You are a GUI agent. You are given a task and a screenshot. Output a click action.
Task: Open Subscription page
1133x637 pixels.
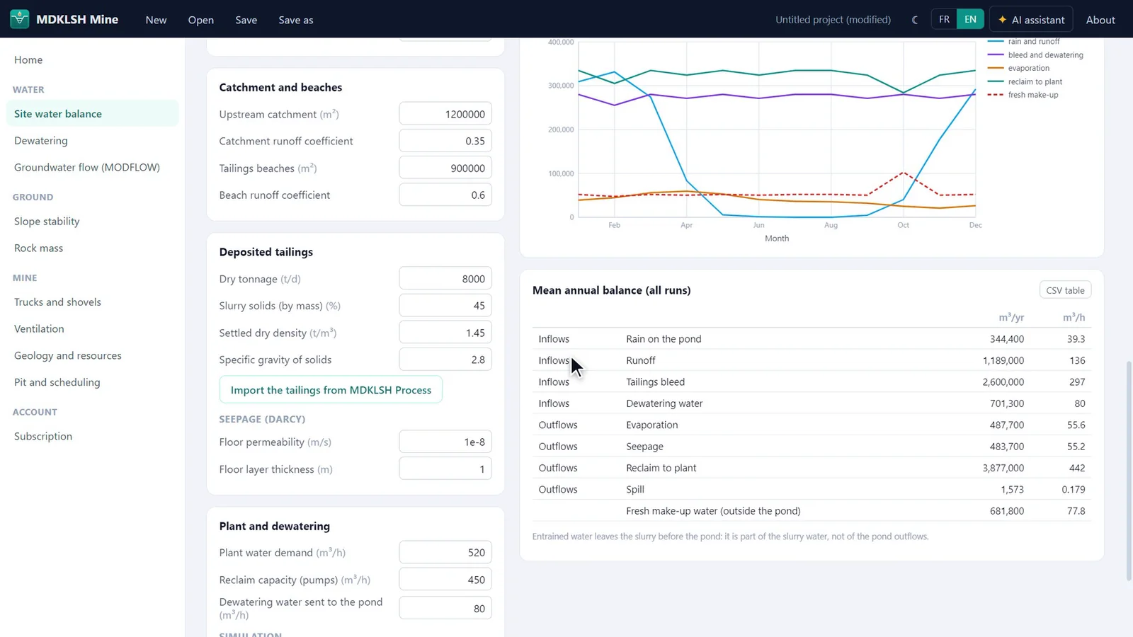[x=92, y=436]
